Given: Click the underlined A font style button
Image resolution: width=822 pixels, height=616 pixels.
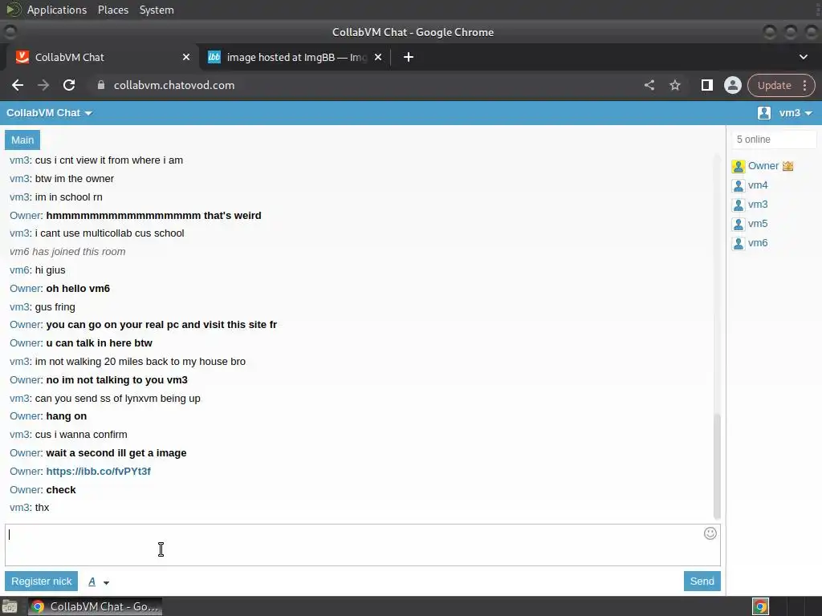Looking at the screenshot, I should (92, 582).
